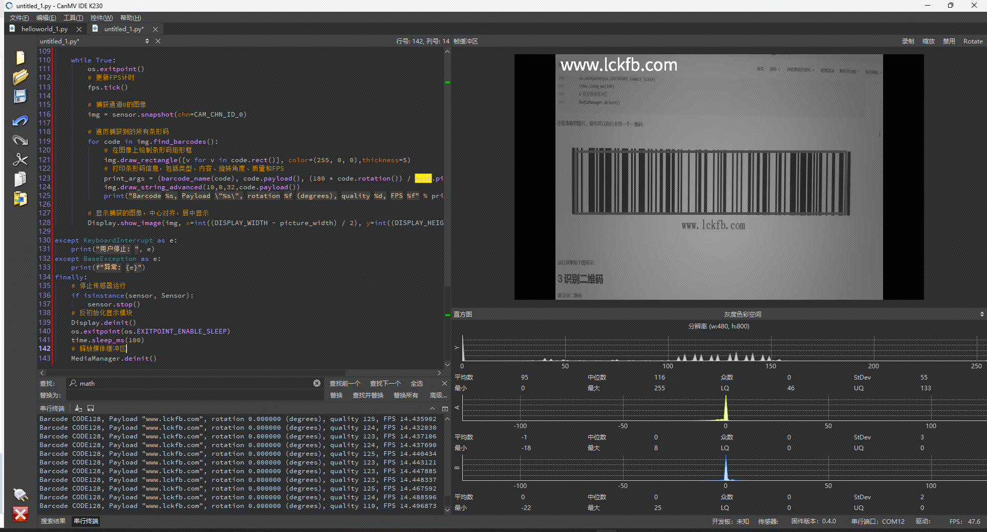Click the 查找前一个 button
The image size is (987, 532).
(345, 383)
